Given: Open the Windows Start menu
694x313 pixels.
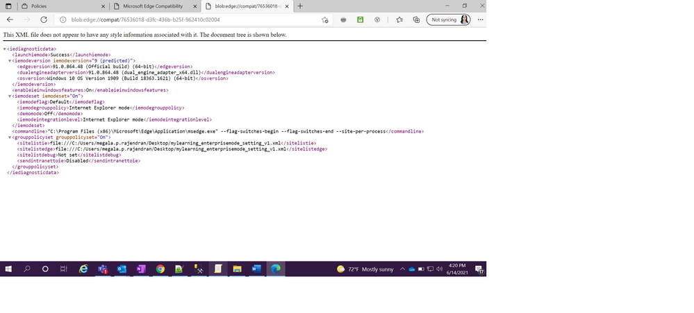Looking at the screenshot, I should click(x=8, y=269).
